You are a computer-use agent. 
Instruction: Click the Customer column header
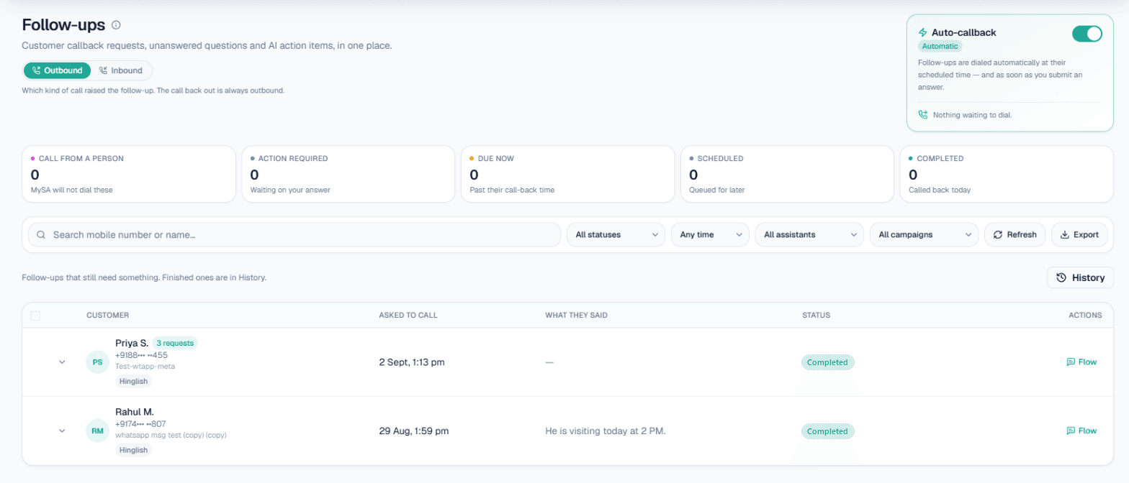point(107,315)
